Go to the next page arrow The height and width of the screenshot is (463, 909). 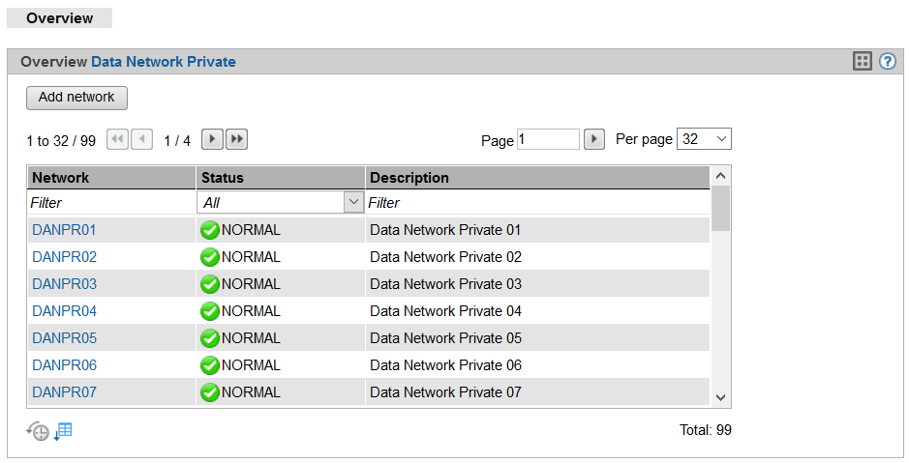212,140
